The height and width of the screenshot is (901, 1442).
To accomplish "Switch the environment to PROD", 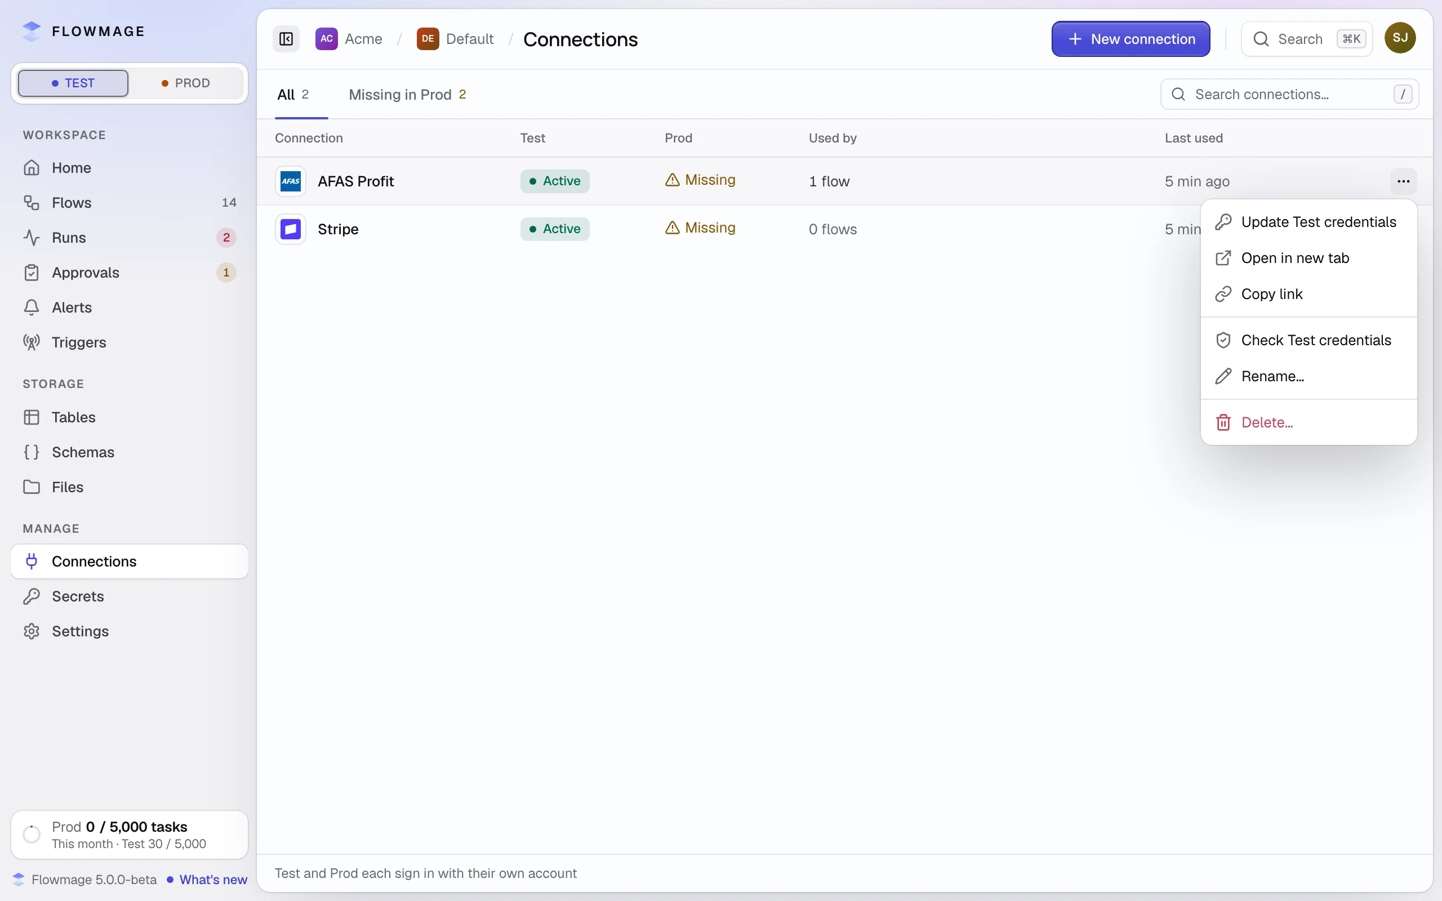I will click(x=186, y=83).
